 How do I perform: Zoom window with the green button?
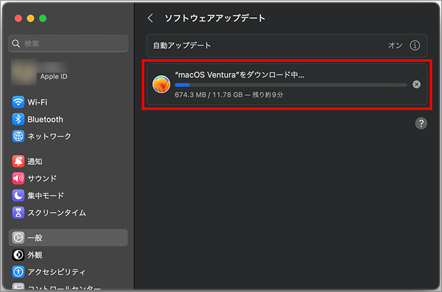point(43,18)
